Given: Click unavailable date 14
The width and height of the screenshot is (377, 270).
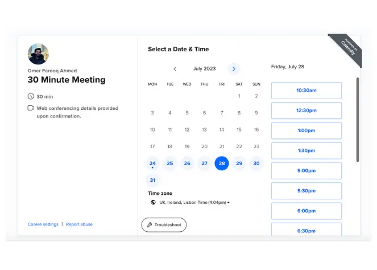Looking at the screenshot, I should tap(222, 129).
